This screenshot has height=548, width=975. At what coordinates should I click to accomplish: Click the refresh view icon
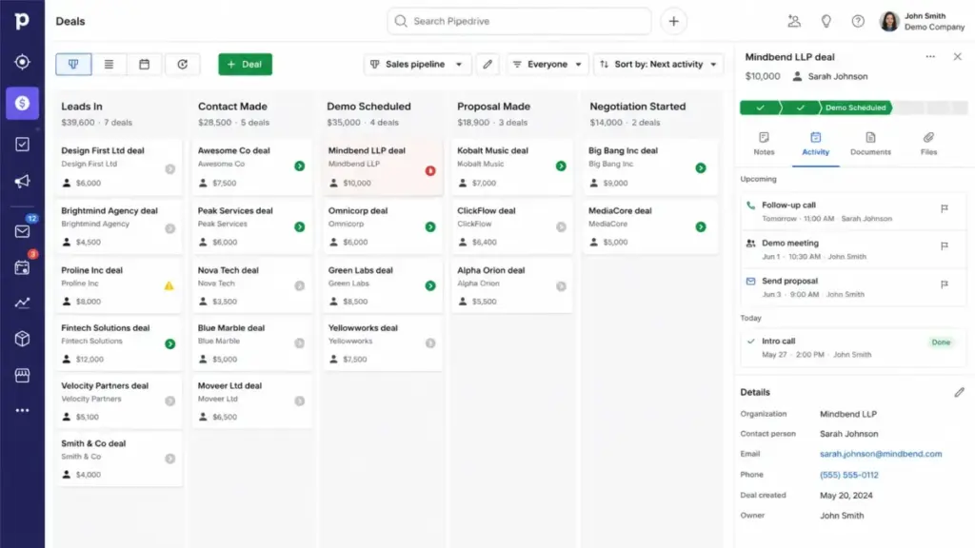(x=182, y=64)
